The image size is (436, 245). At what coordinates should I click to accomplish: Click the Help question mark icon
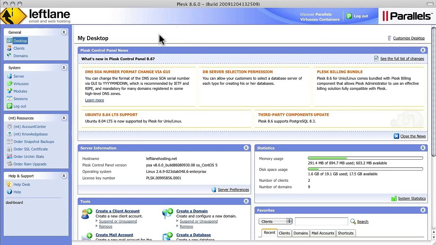[10, 192]
